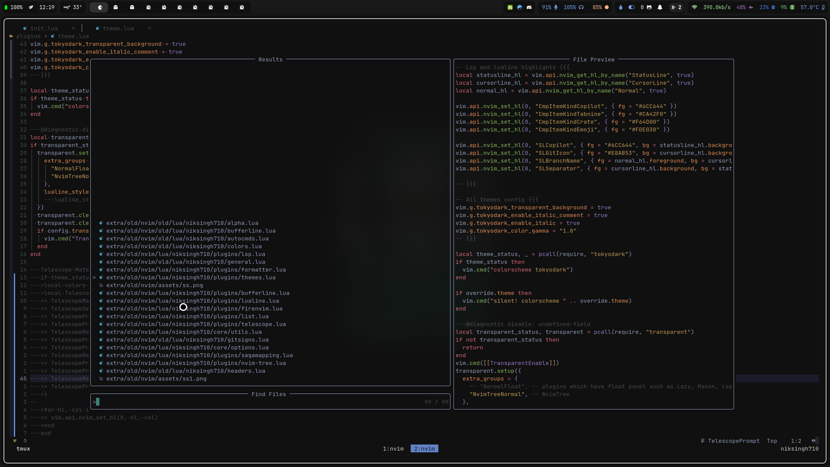Click the Bluetooth status icon
The image size is (830, 467).
coord(673,7)
